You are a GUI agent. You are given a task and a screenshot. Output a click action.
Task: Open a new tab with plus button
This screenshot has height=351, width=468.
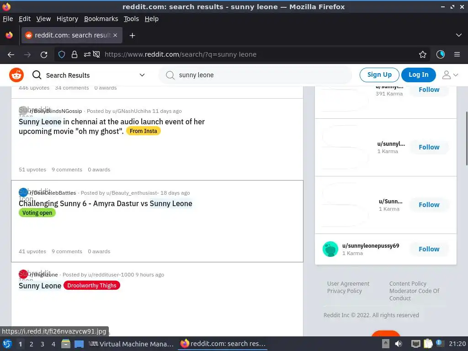132,36
